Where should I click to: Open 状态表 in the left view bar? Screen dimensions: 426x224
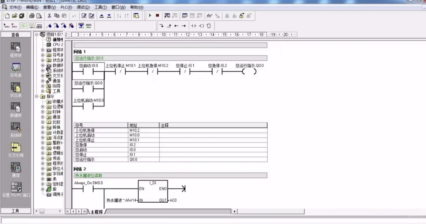tap(16, 90)
